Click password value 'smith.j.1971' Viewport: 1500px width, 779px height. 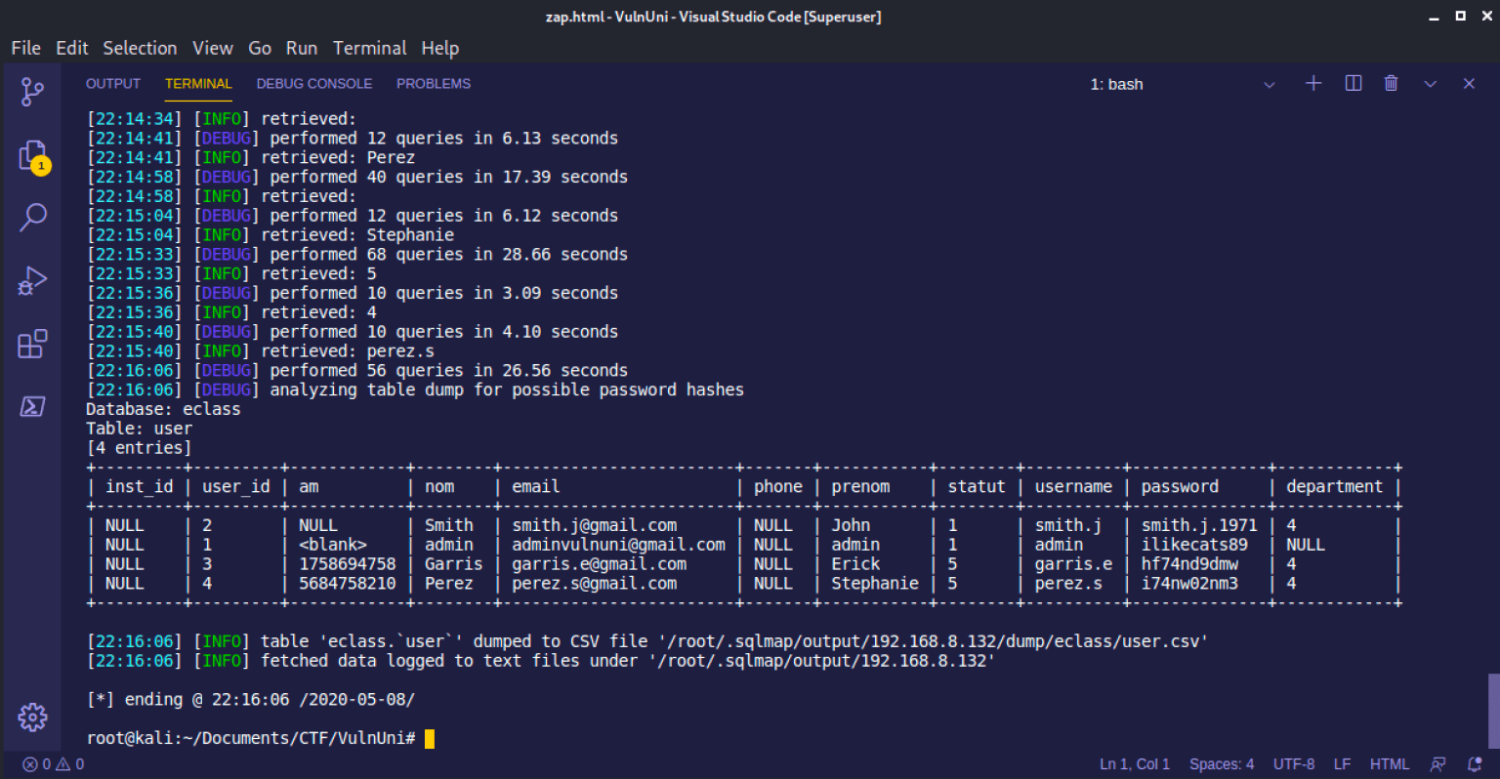click(1199, 525)
